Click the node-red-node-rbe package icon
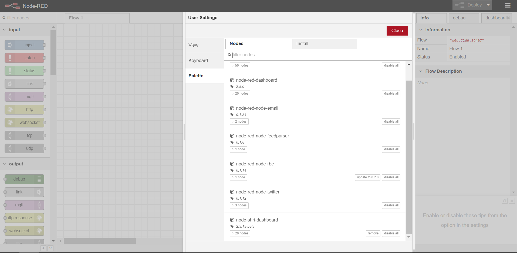 click(x=232, y=164)
